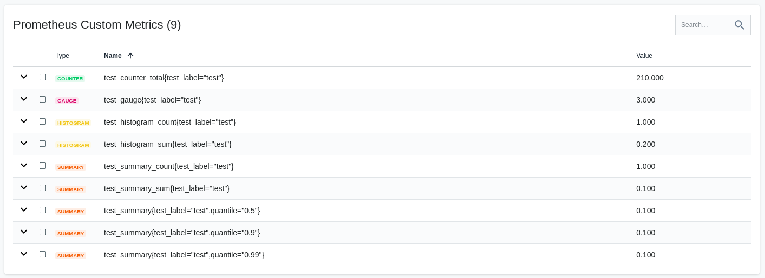
Task: Sort by the Type column header
Action: (x=62, y=56)
